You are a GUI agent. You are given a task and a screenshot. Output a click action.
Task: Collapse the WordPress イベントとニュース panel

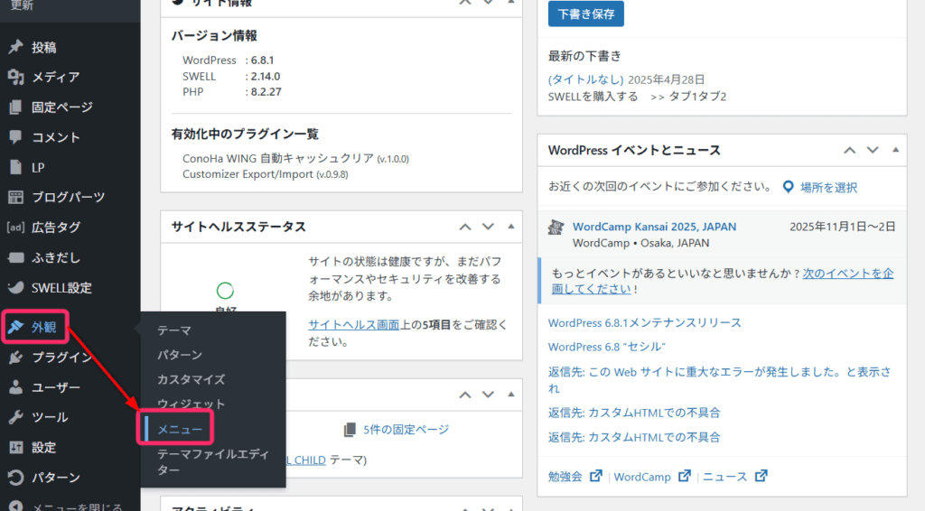(x=895, y=150)
